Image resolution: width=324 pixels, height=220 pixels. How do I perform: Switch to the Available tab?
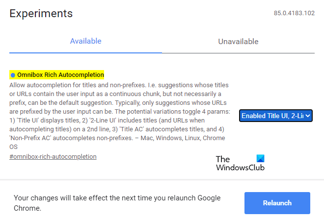85,41
